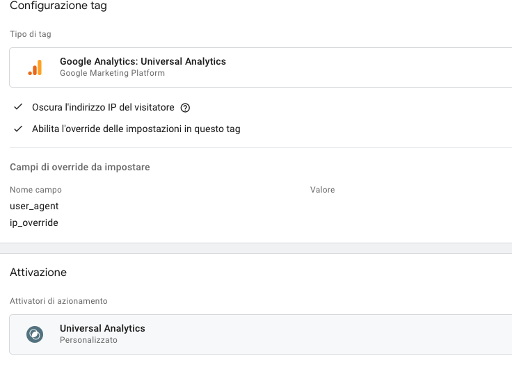This screenshot has width=512, height=365.
Task: Click the Nome campo column header
Action: [35, 190]
